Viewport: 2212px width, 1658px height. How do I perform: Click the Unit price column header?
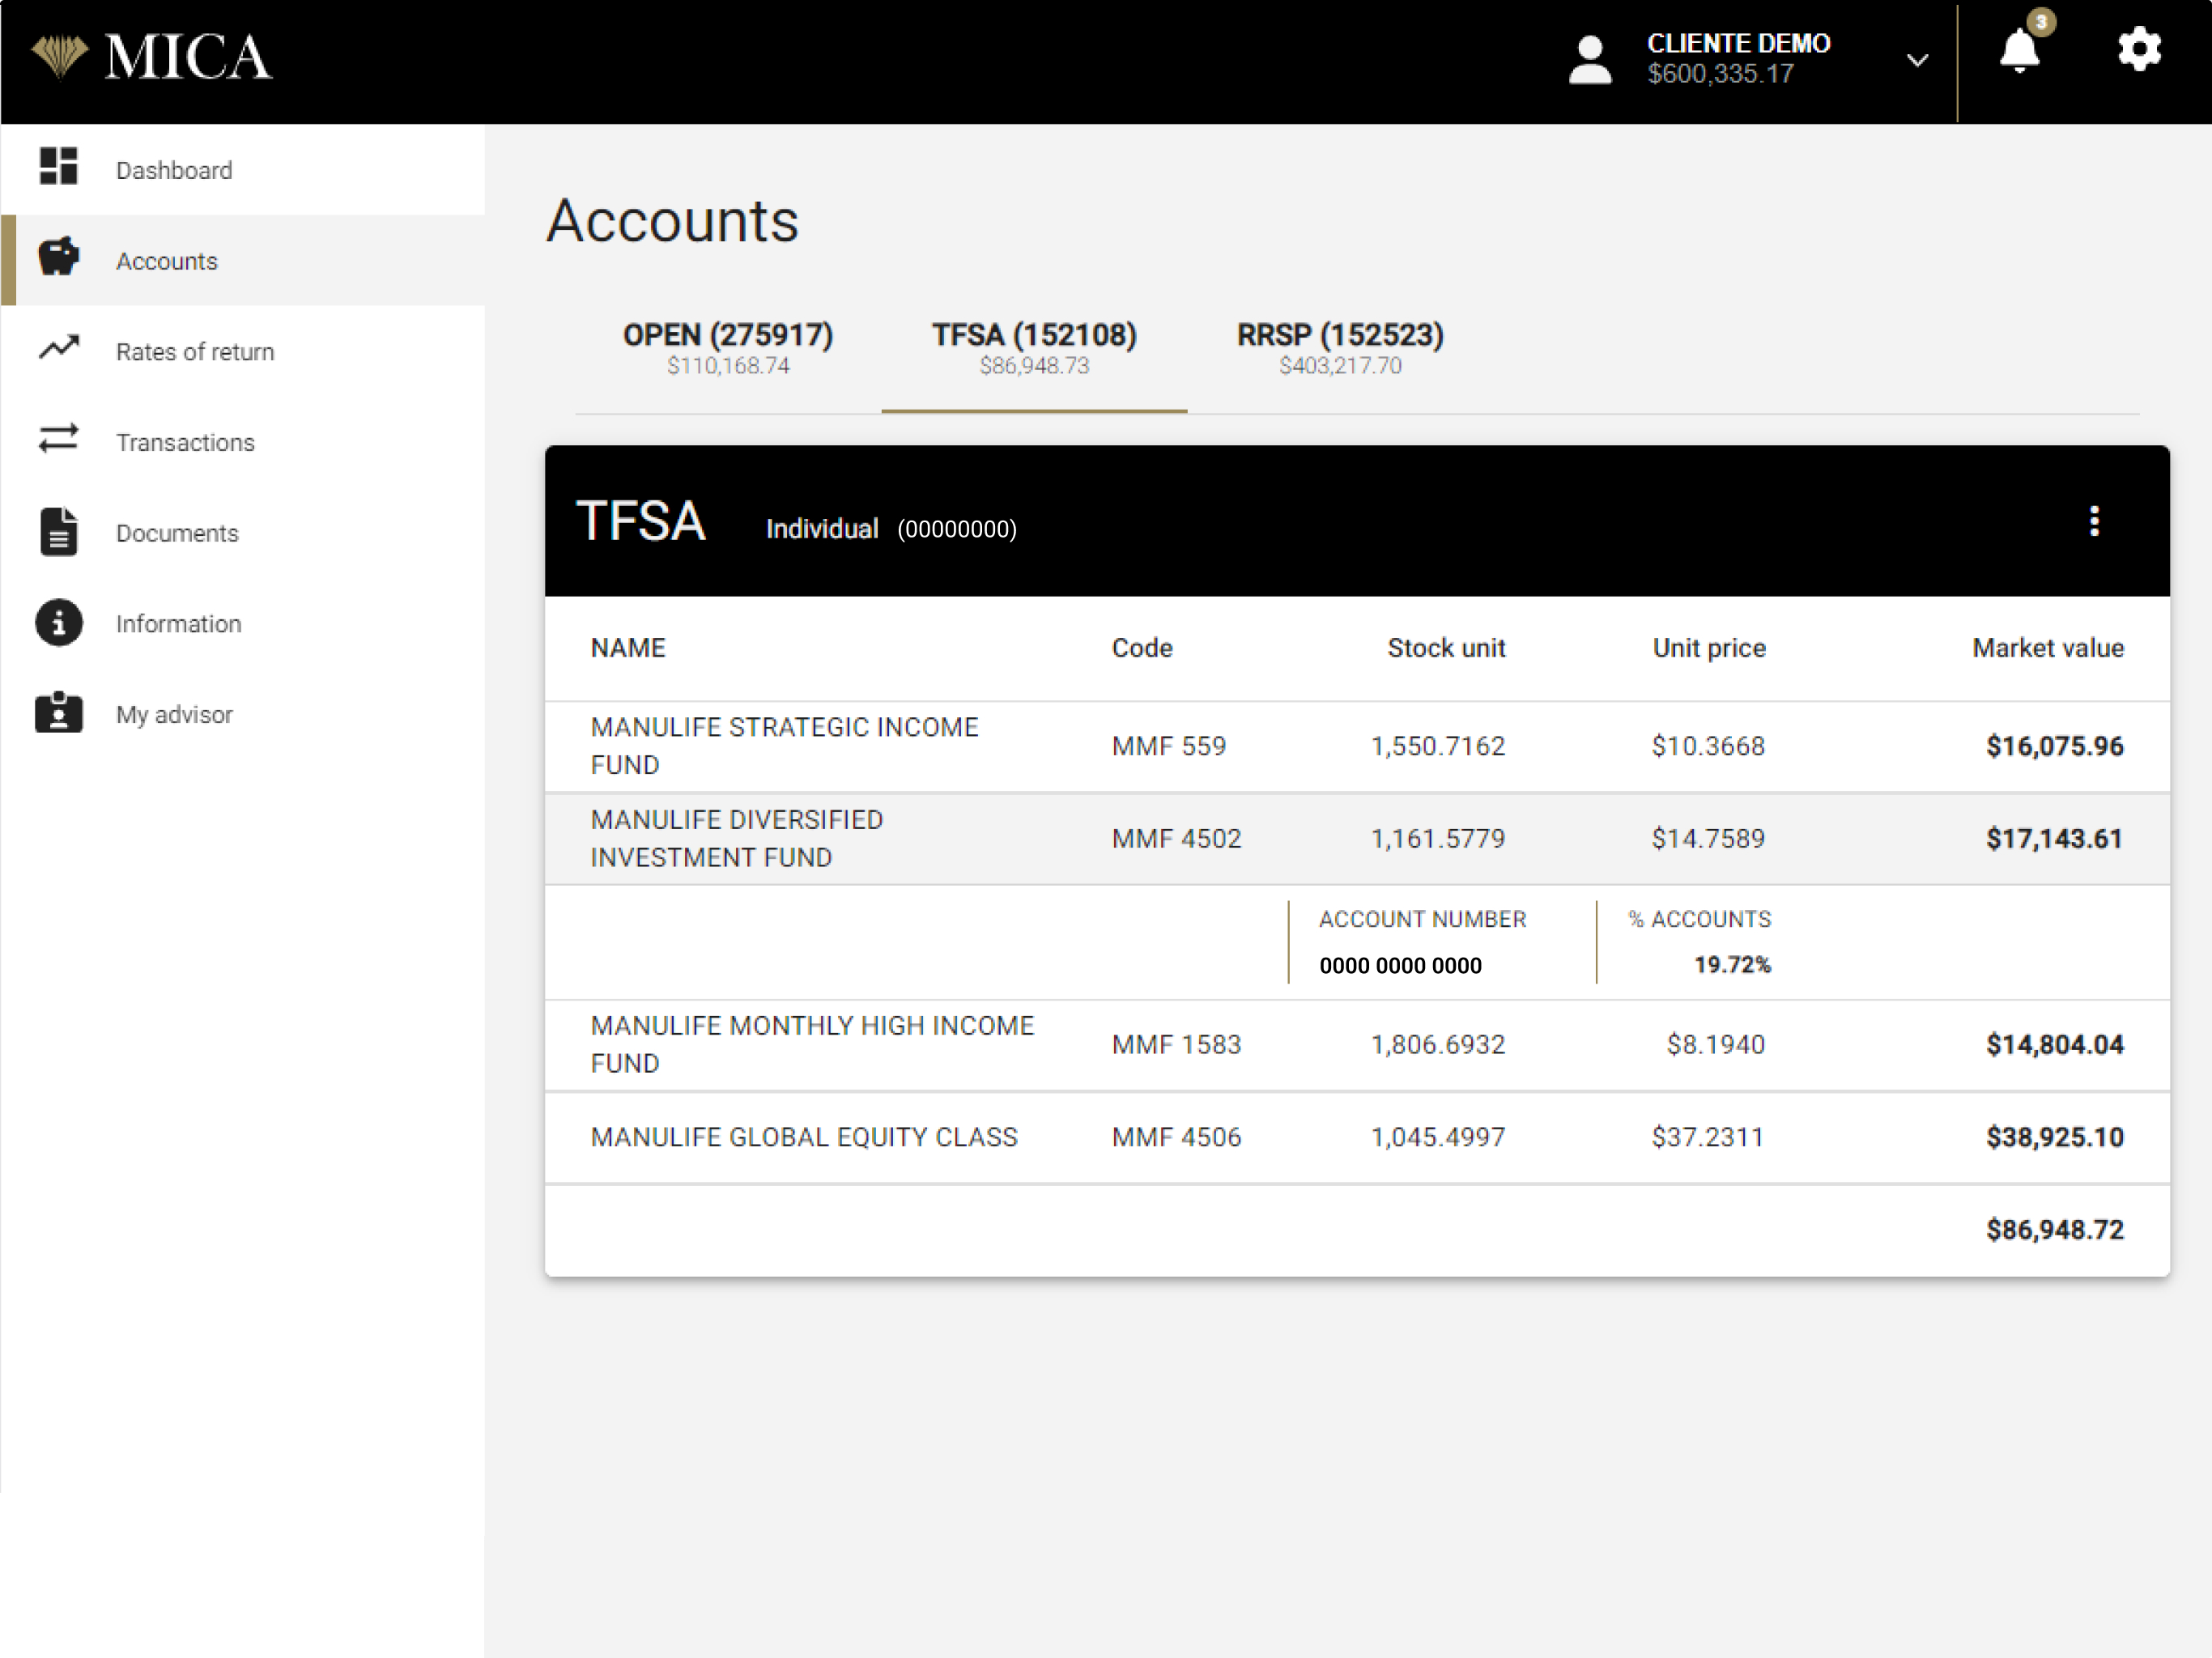[1709, 648]
